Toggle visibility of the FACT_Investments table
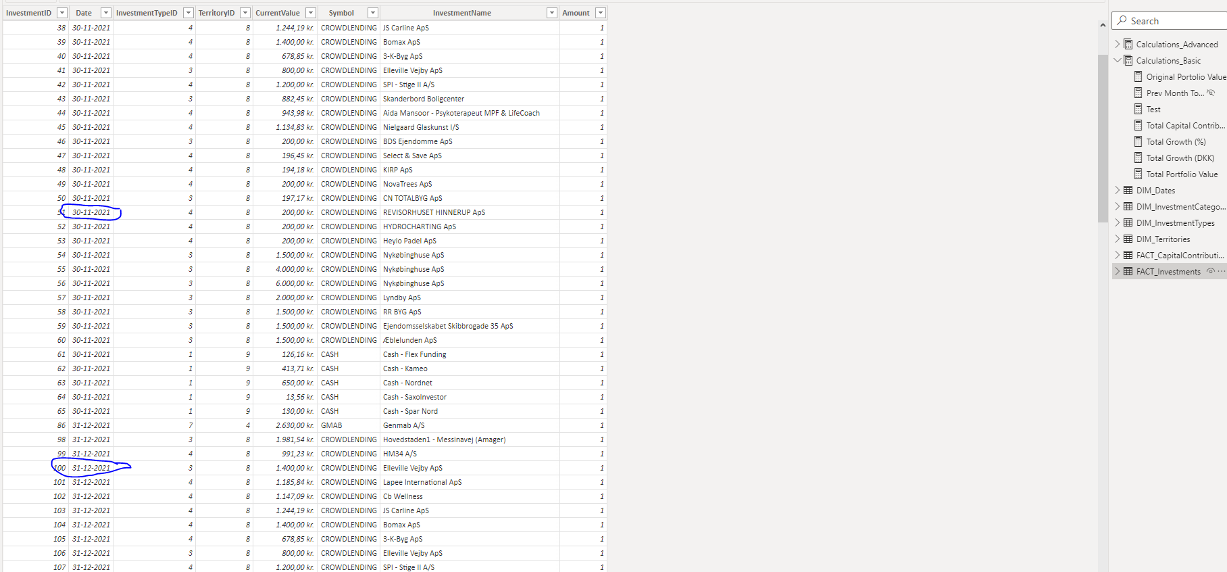This screenshot has width=1227, height=572. [x=1211, y=271]
